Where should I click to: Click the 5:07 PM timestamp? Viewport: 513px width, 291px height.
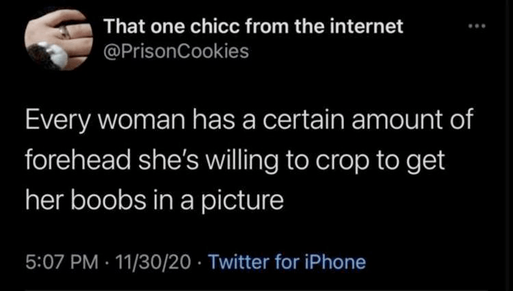[x=56, y=261]
